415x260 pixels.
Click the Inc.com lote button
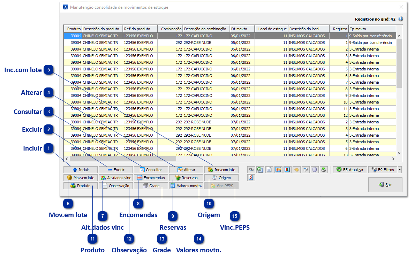pyautogui.click(x=222, y=170)
